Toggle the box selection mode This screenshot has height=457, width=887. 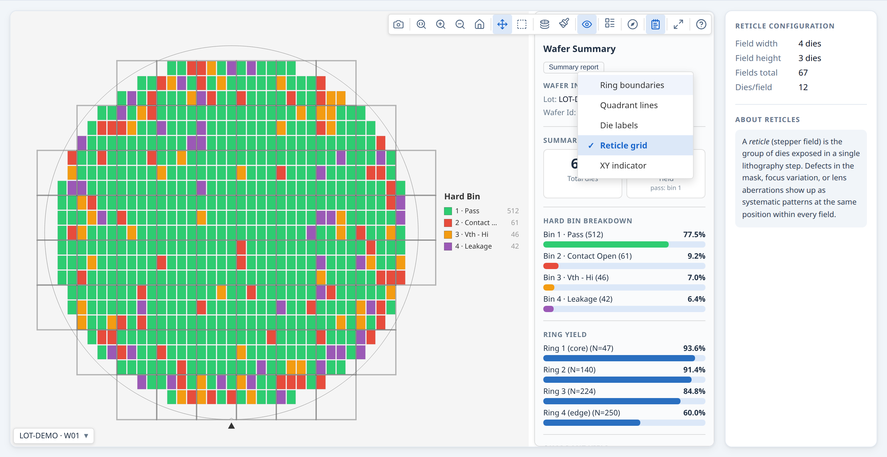coord(522,24)
